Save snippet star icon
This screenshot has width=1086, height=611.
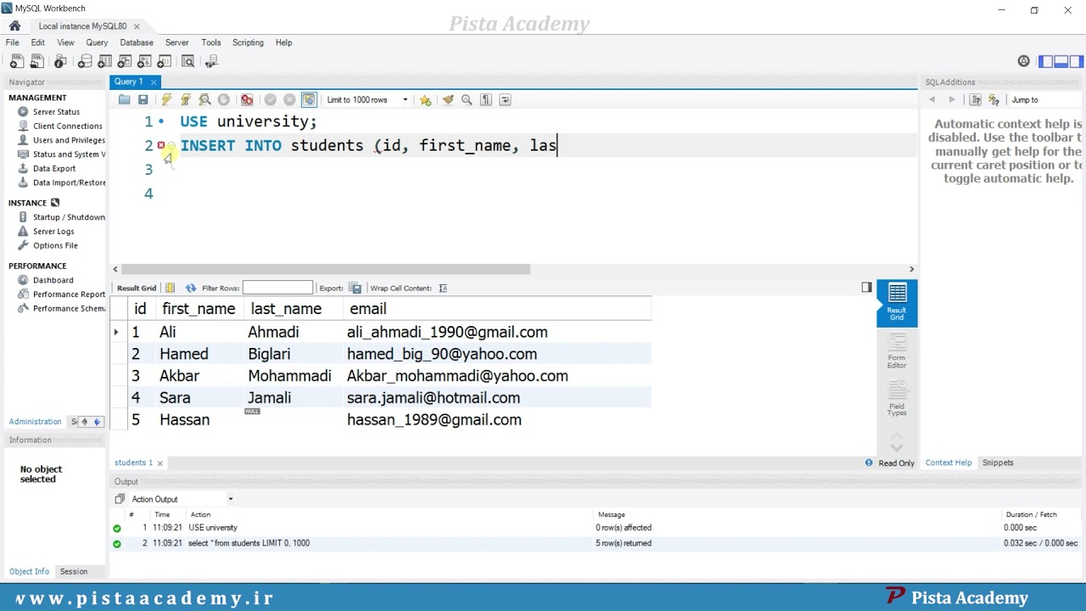pyautogui.click(x=425, y=100)
